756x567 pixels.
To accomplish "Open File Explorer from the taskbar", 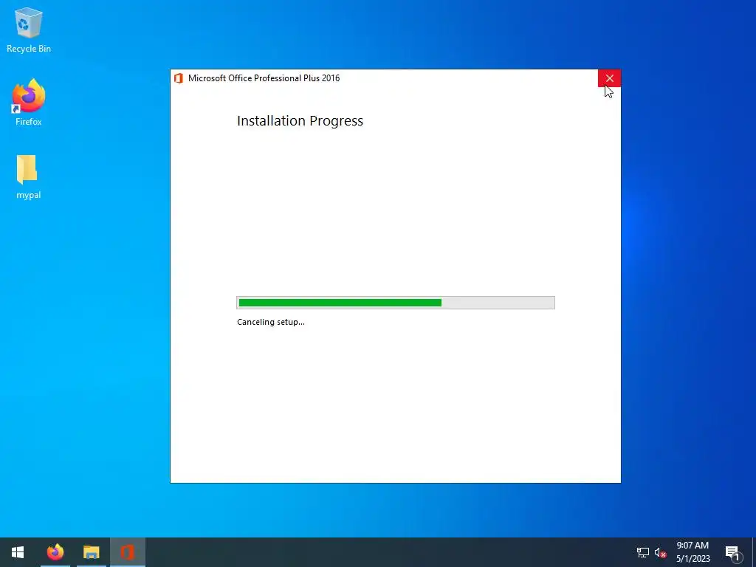I will tap(91, 552).
